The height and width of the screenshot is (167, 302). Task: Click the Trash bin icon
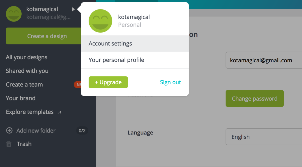(9, 144)
